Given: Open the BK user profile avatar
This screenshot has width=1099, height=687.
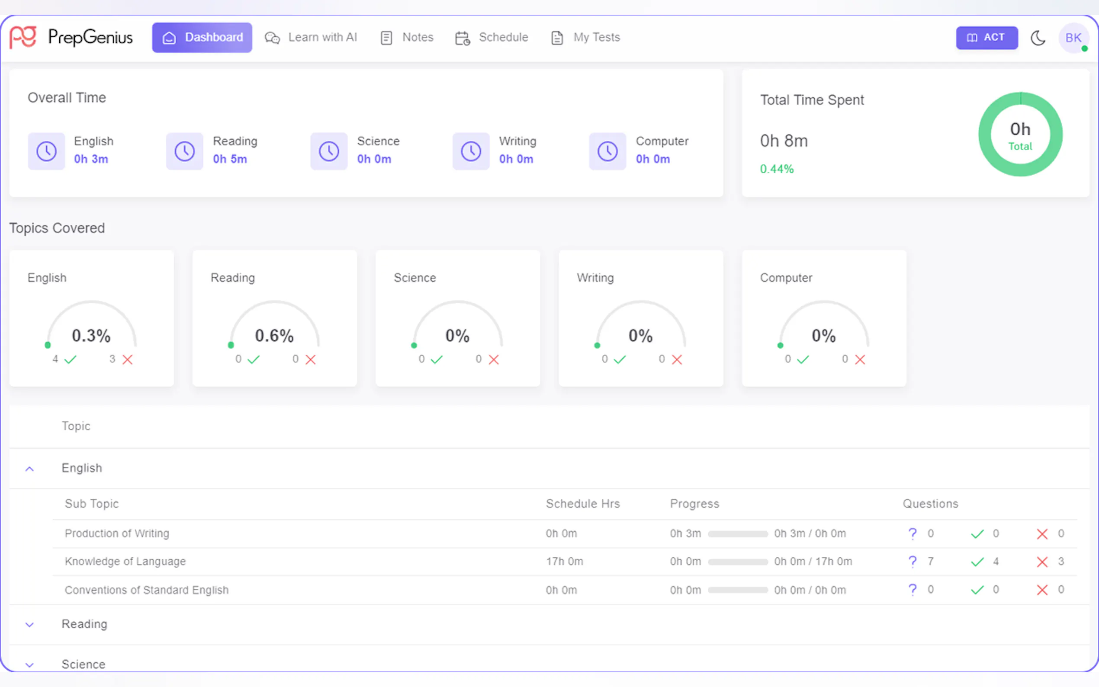Looking at the screenshot, I should pos(1073,38).
